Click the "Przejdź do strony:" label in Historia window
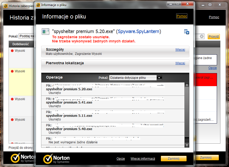 click(x=21, y=147)
